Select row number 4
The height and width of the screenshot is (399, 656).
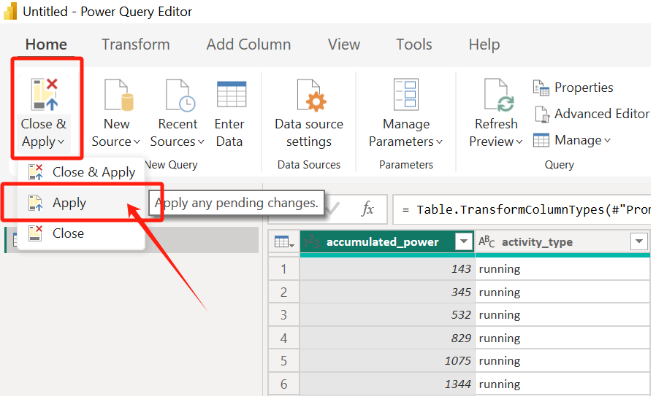(x=283, y=338)
